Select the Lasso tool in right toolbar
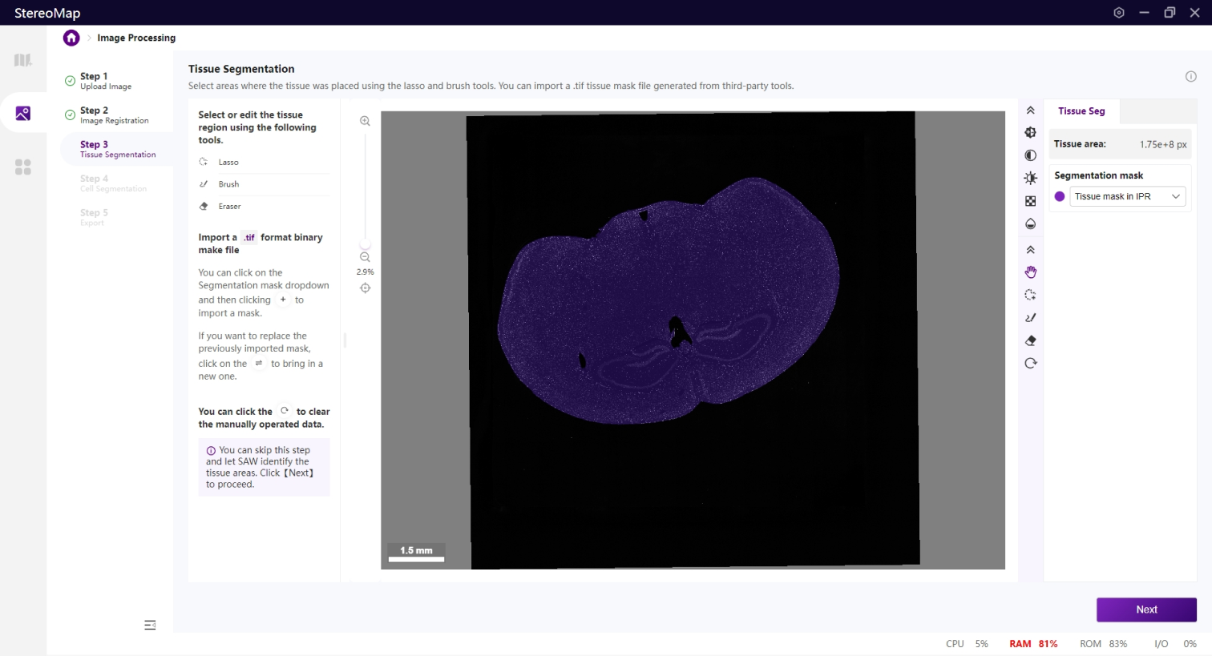1212x656 pixels. click(x=1031, y=295)
